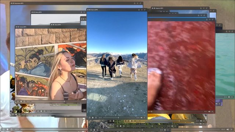Pause the Алена.MP4 video
Screen dimensions: 235x132
(21, 102)
